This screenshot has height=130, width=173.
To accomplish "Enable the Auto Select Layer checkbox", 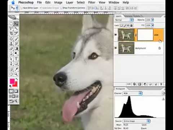I will tap(22, 8).
